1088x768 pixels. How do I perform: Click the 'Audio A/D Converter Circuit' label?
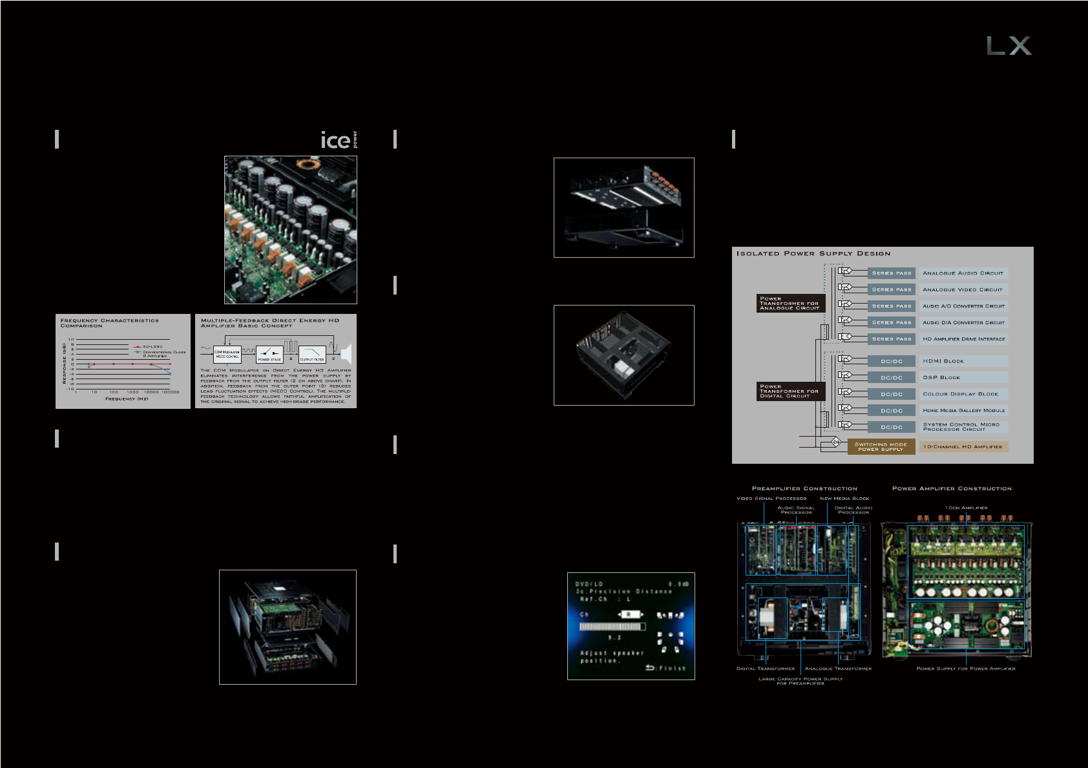point(963,306)
